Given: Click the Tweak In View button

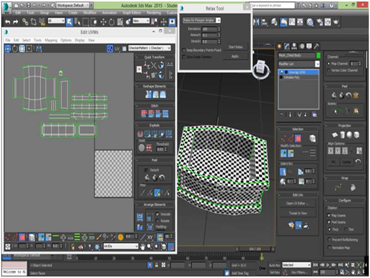Looking at the screenshot, I should [298, 213].
